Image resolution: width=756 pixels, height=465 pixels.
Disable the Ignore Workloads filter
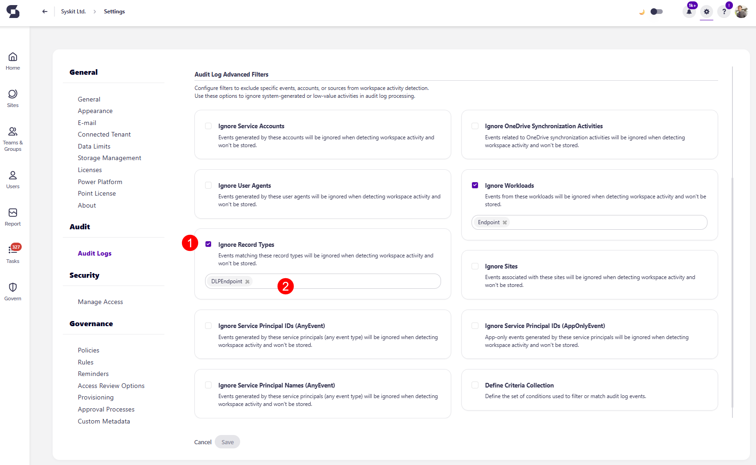(475, 185)
